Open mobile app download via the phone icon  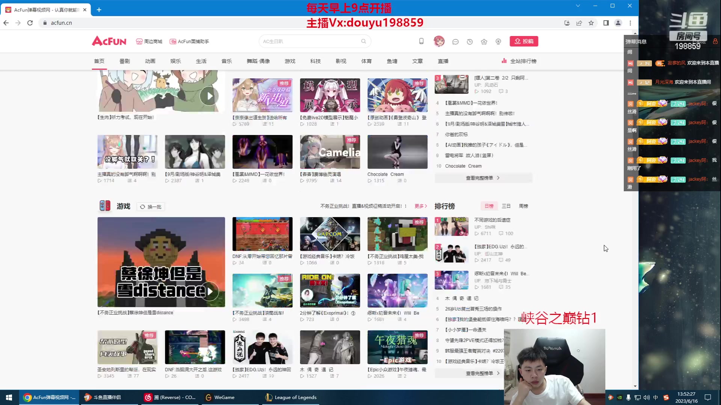tap(421, 41)
